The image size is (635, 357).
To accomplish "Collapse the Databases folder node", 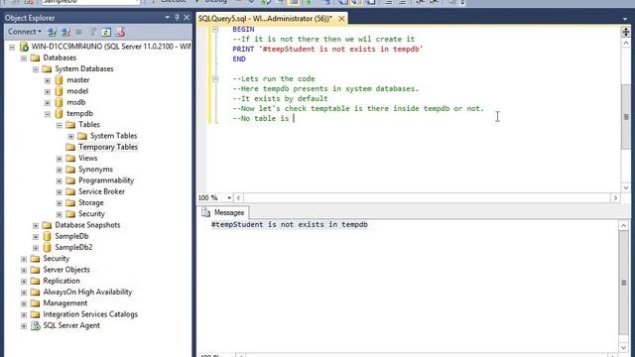I will [x=24, y=59].
